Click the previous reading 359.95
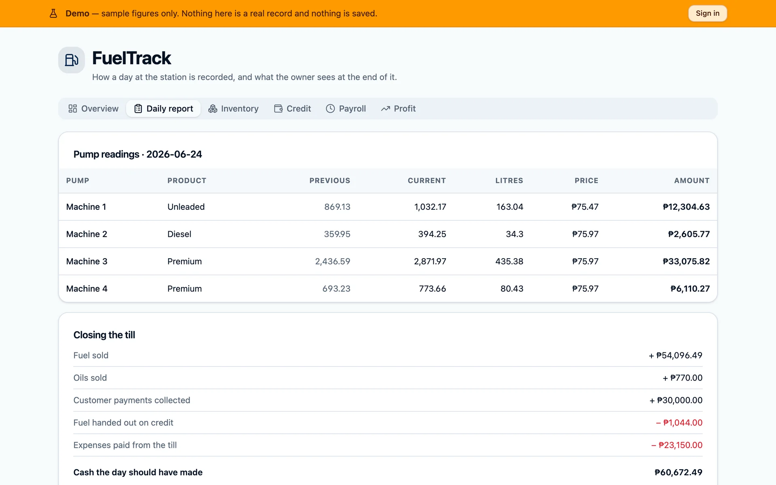This screenshot has height=485, width=776. (x=337, y=234)
